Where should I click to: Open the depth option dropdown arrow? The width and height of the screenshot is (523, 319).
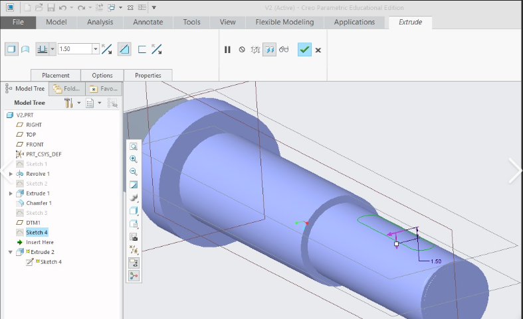coord(52,49)
